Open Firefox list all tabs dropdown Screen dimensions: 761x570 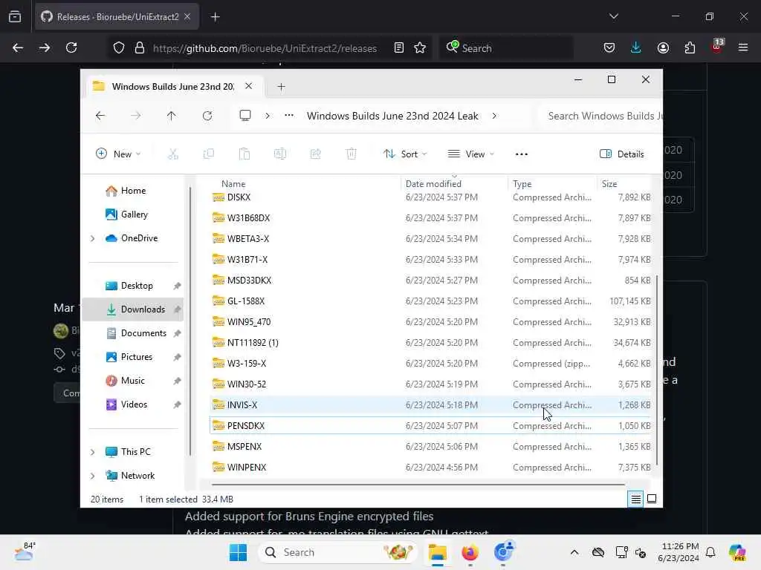614,16
